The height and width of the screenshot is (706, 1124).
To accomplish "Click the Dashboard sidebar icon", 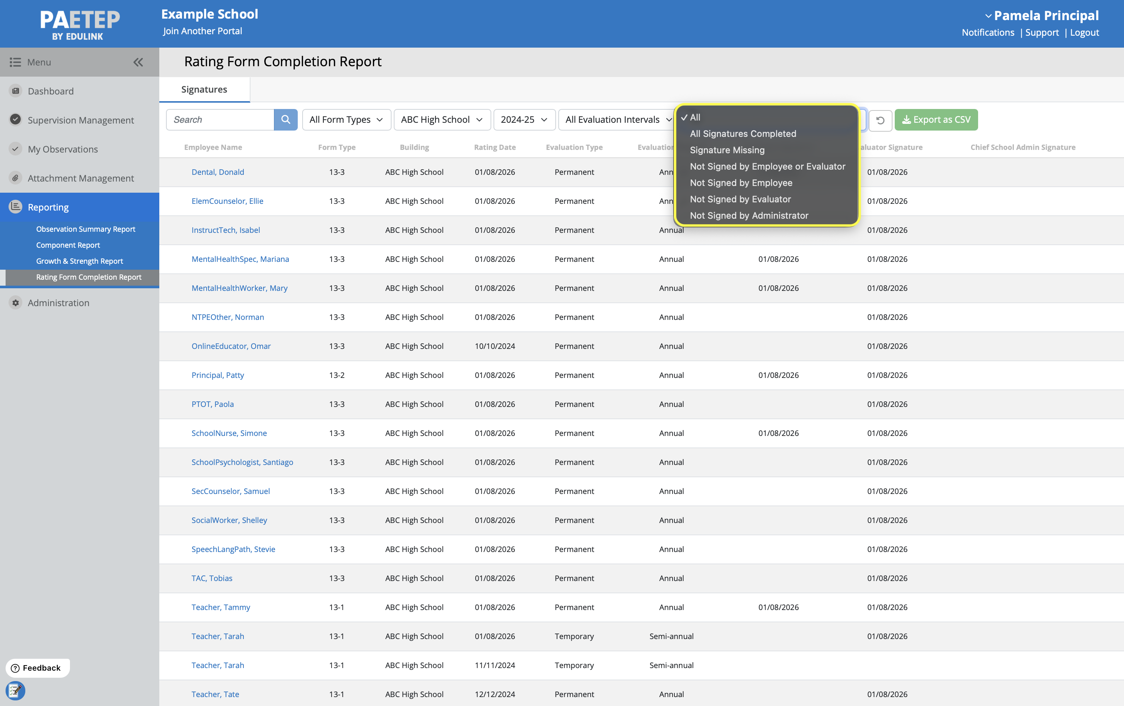I will pos(15,91).
